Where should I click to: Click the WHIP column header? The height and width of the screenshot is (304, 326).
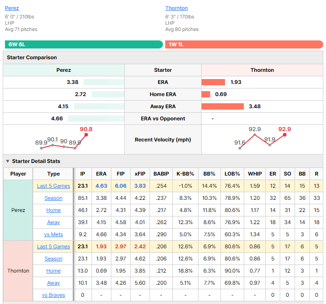(x=255, y=174)
